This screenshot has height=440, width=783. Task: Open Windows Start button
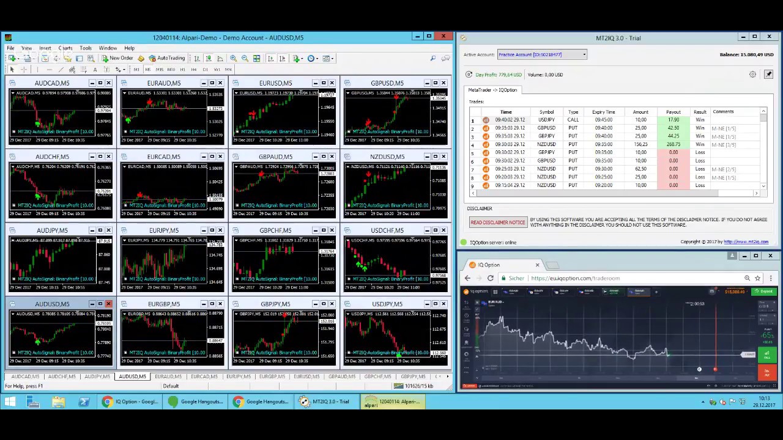10,402
